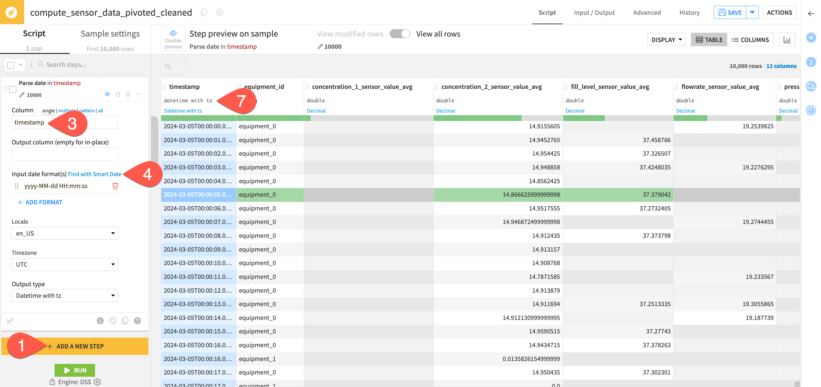The width and height of the screenshot is (821, 387).
Task: Tick the select all steps checkbox
Action: point(11,65)
